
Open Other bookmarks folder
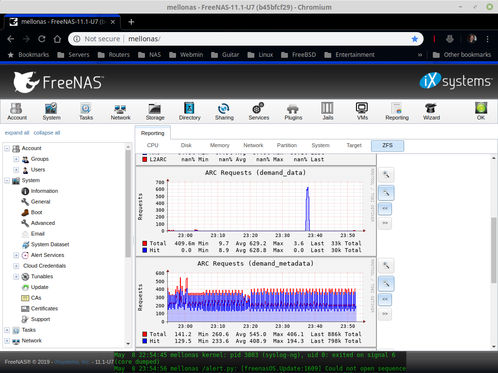pyautogui.click(x=462, y=55)
